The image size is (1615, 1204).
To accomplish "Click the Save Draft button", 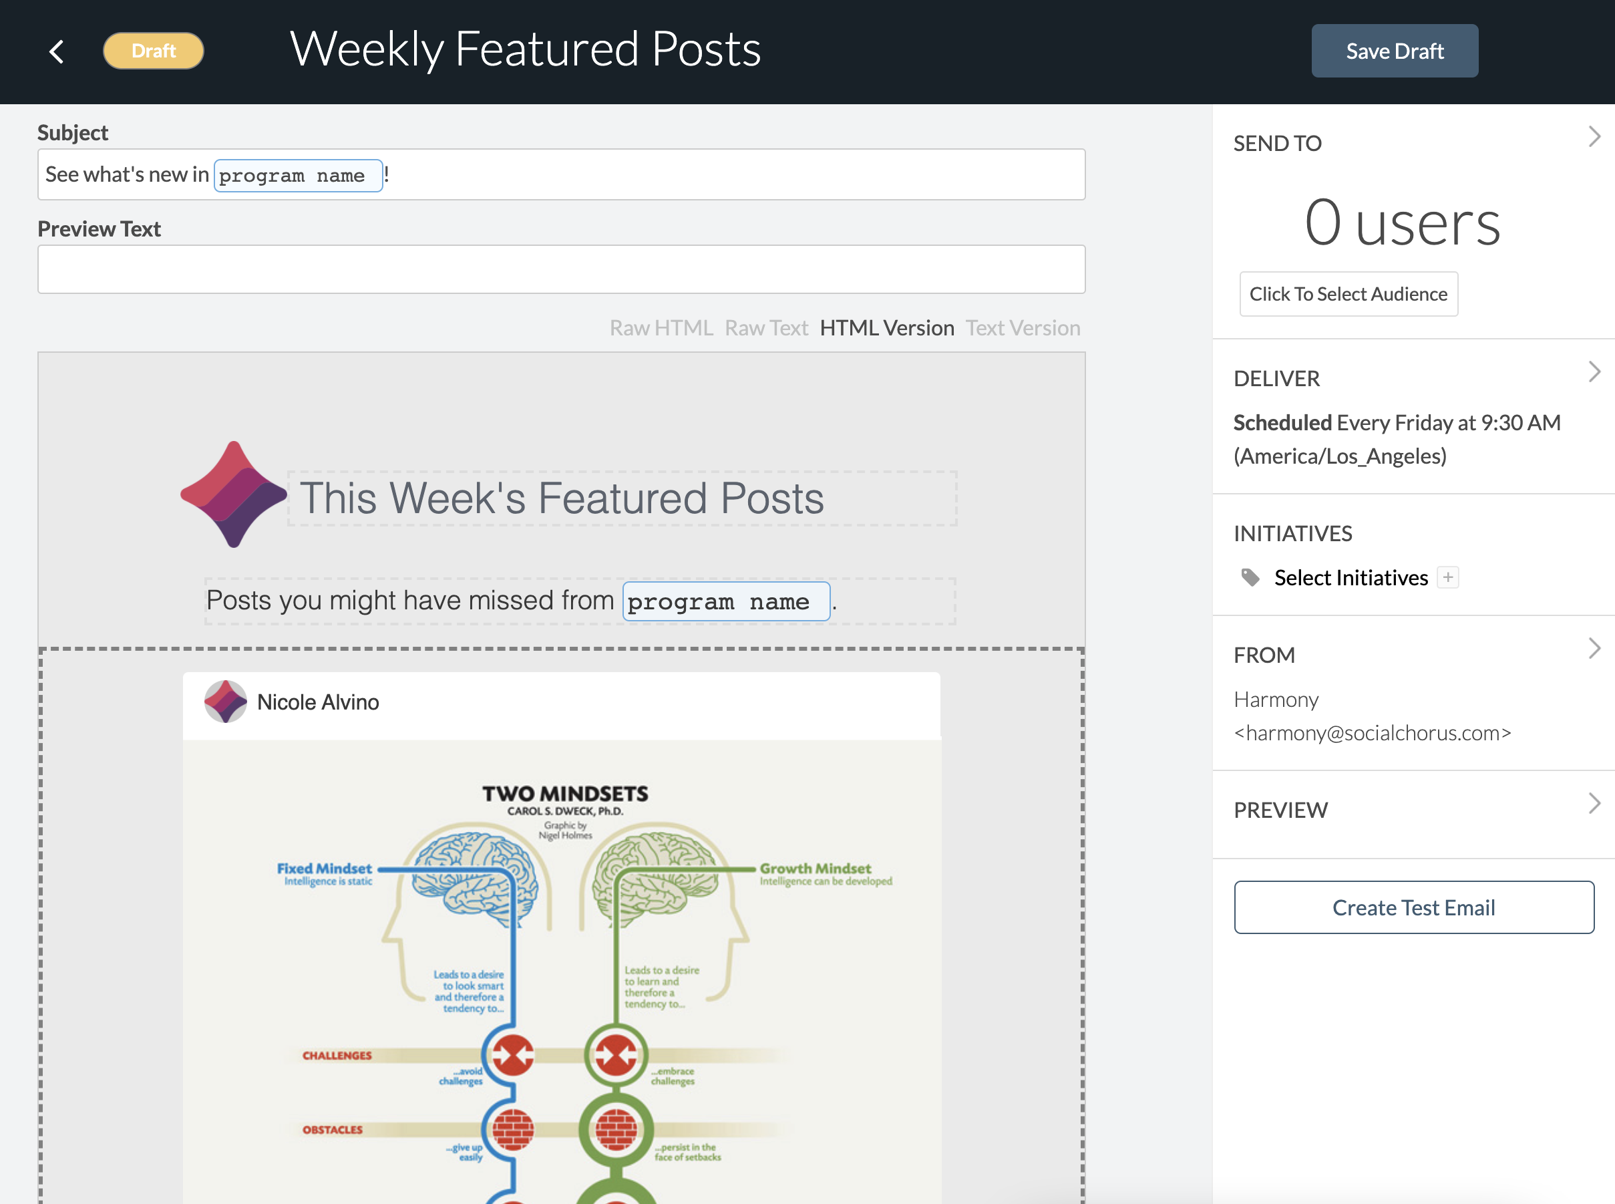I will coord(1395,51).
